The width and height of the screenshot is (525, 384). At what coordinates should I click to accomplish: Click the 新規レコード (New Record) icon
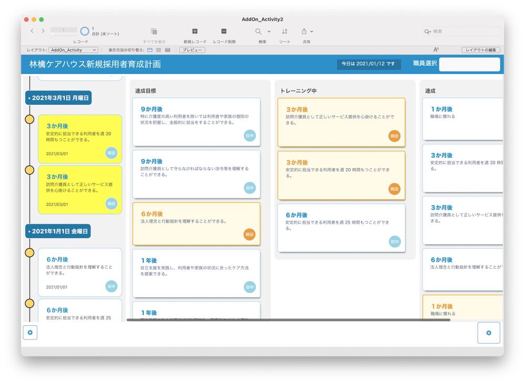[x=194, y=31]
